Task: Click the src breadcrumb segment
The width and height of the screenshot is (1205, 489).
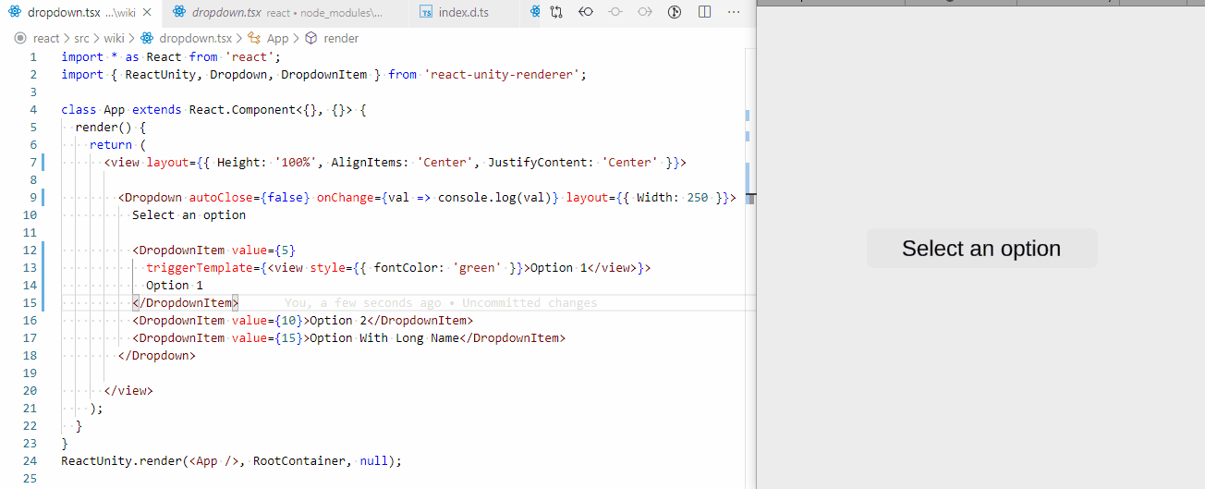Action: click(x=82, y=39)
